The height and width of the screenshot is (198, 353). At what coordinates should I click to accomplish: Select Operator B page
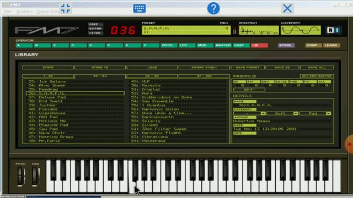[42, 45]
